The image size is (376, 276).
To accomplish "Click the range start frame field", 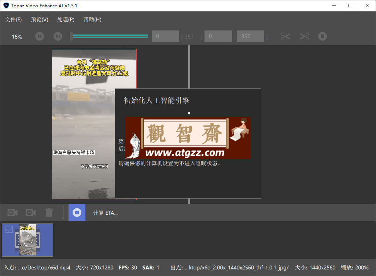I will pos(218,36).
